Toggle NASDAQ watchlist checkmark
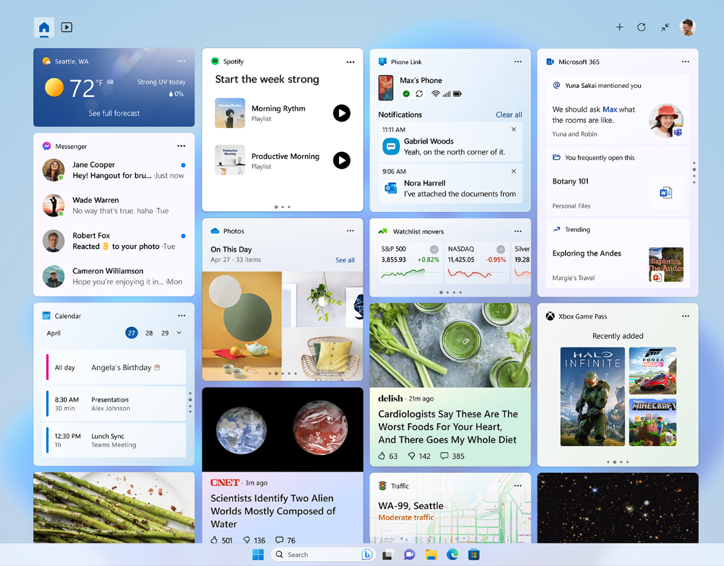The width and height of the screenshot is (724, 566). (x=501, y=249)
